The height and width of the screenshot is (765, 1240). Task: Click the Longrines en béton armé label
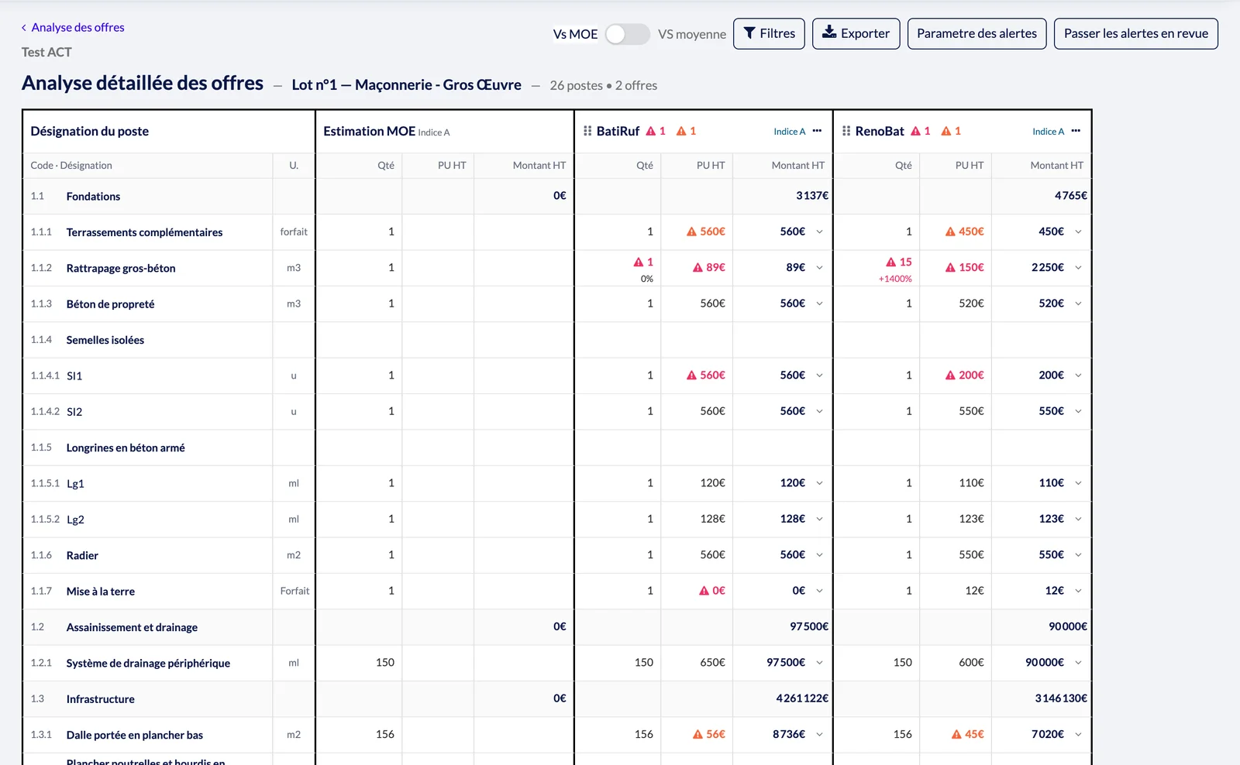coord(126,448)
